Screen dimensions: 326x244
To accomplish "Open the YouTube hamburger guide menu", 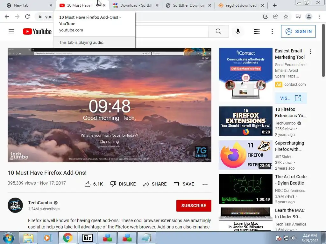I will [x=11, y=31].
